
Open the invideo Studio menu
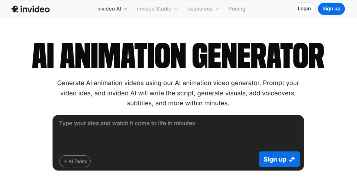pyautogui.click(x=157, y=9)
